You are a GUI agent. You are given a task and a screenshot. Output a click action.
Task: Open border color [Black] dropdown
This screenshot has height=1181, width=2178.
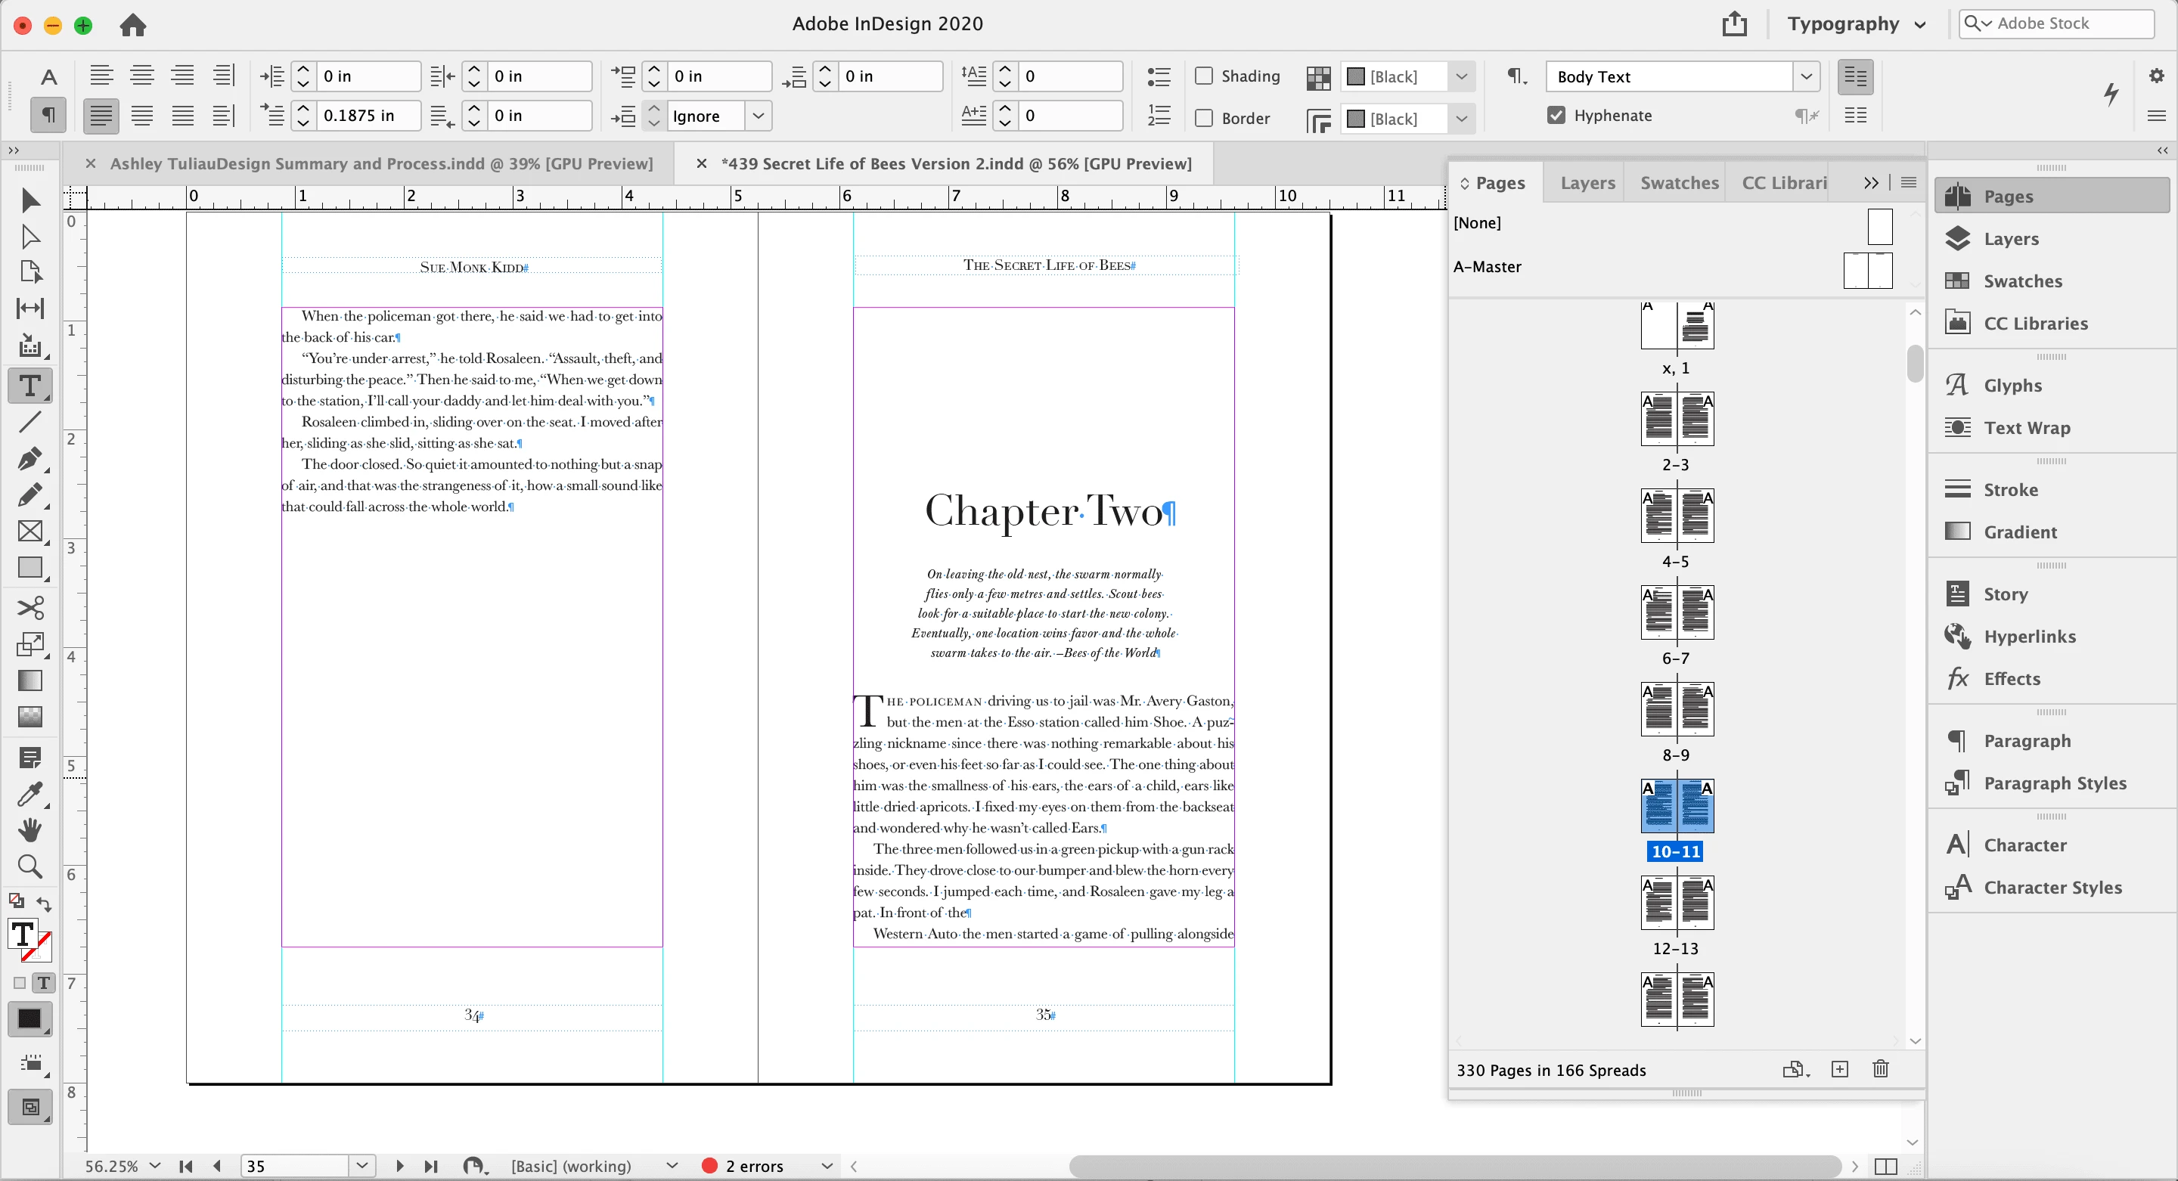tap(1462, 119)
